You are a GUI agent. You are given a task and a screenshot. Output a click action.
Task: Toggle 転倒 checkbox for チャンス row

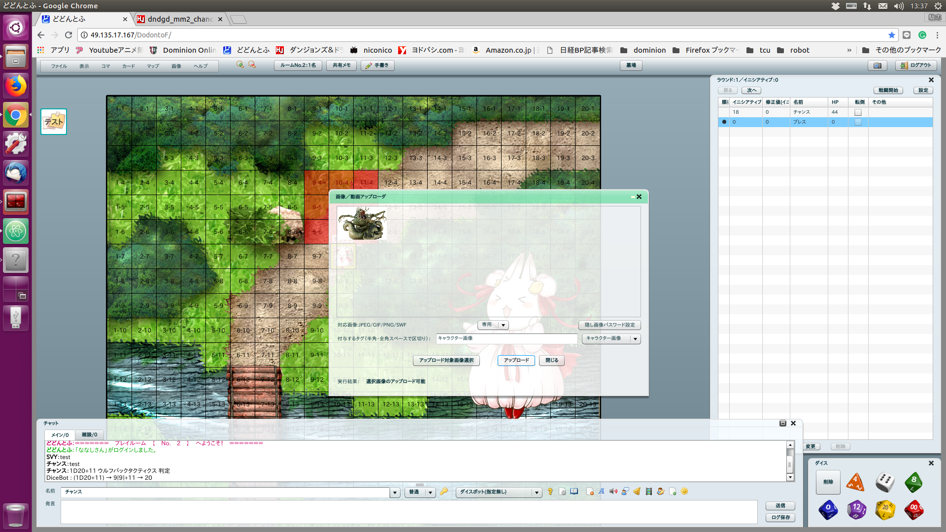(858, 112)
